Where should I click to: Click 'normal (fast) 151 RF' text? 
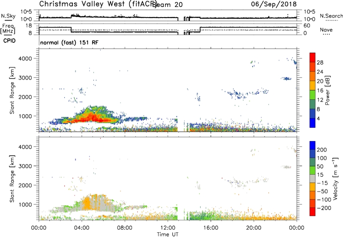(x=69, y=42)
